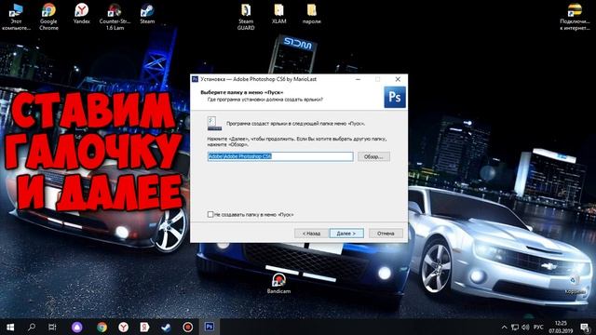Open the 'Этот компьютер' desktop icon
The width and height of the screenshot is (596, 335).
16,16
